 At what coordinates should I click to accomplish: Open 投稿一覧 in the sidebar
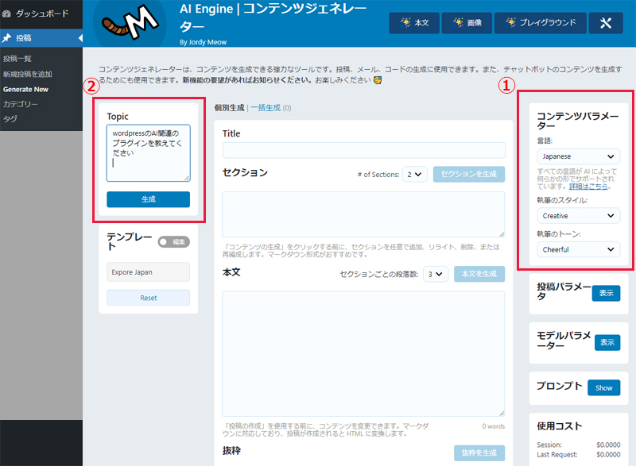[17, 59]
